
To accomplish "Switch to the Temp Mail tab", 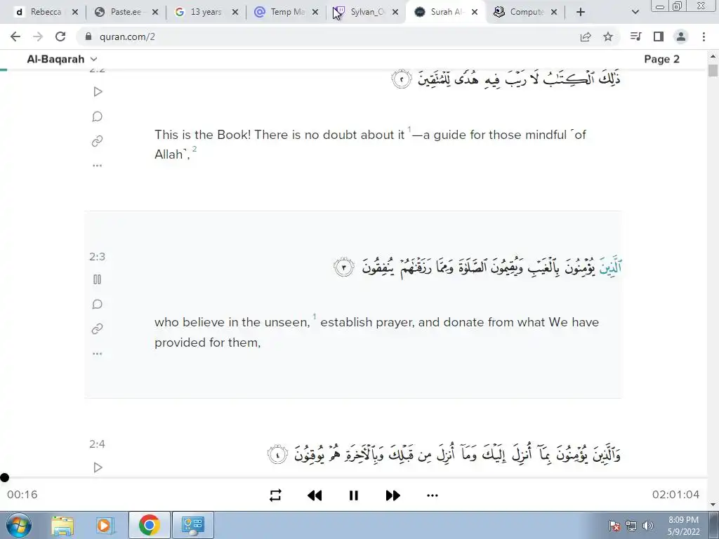I will 286,12.
